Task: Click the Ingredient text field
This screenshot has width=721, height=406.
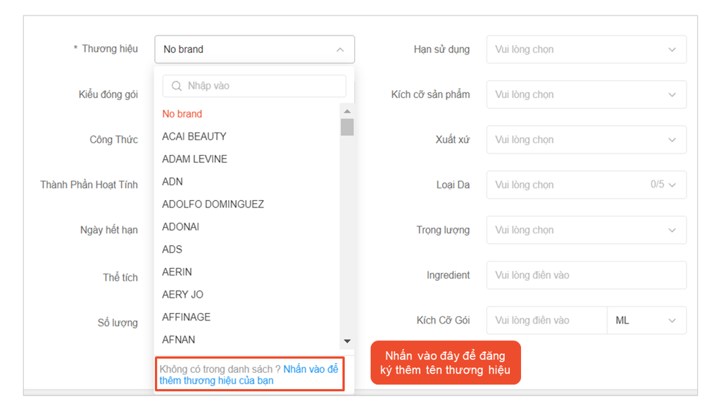Action: point(586,275)
